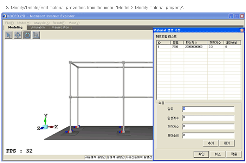Switch to the Simulation tab
The width and height of the screenshot is (246, 163).
[38, 27]
